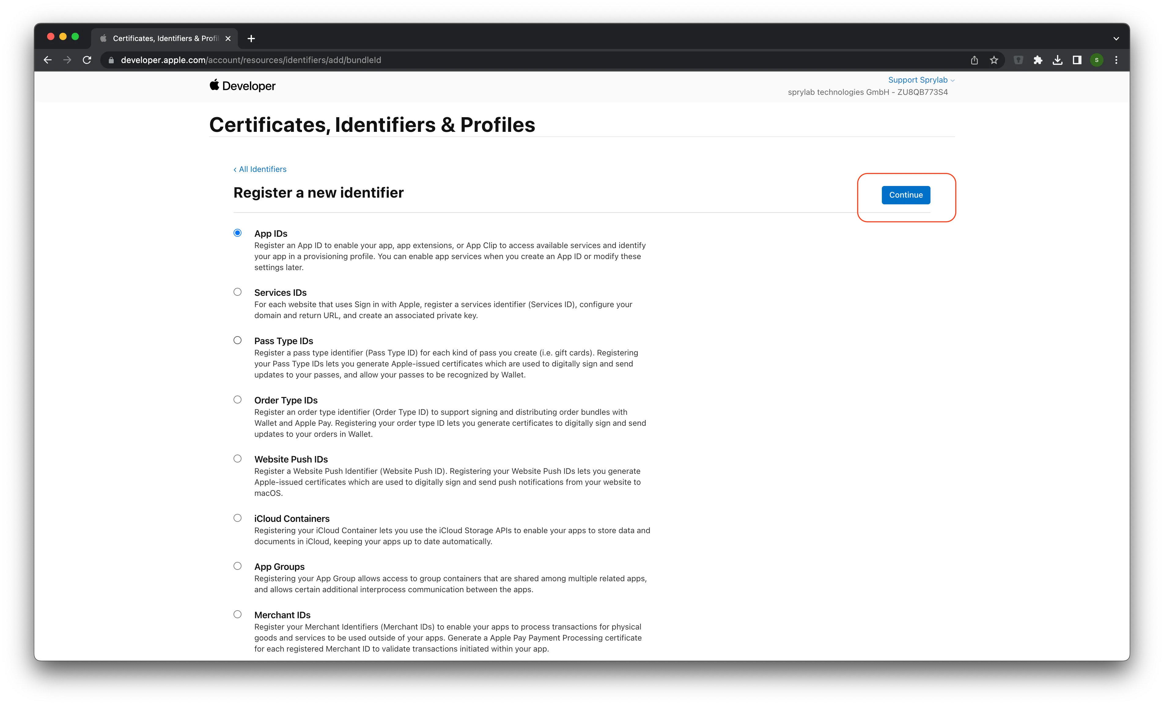Screen dimensions: 1164x706
Task: Open the green profile avatar menu
Action: (1097, 60)
